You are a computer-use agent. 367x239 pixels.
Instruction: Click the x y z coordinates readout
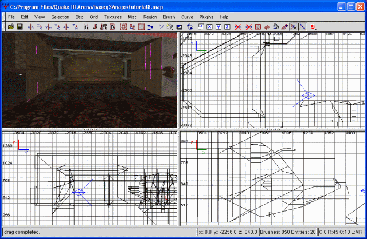(228, 232)
